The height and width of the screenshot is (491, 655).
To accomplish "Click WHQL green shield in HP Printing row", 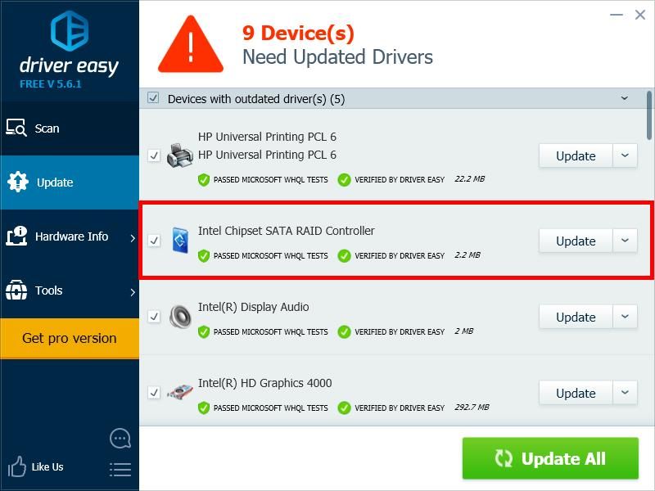I will (x=203, y=180).
